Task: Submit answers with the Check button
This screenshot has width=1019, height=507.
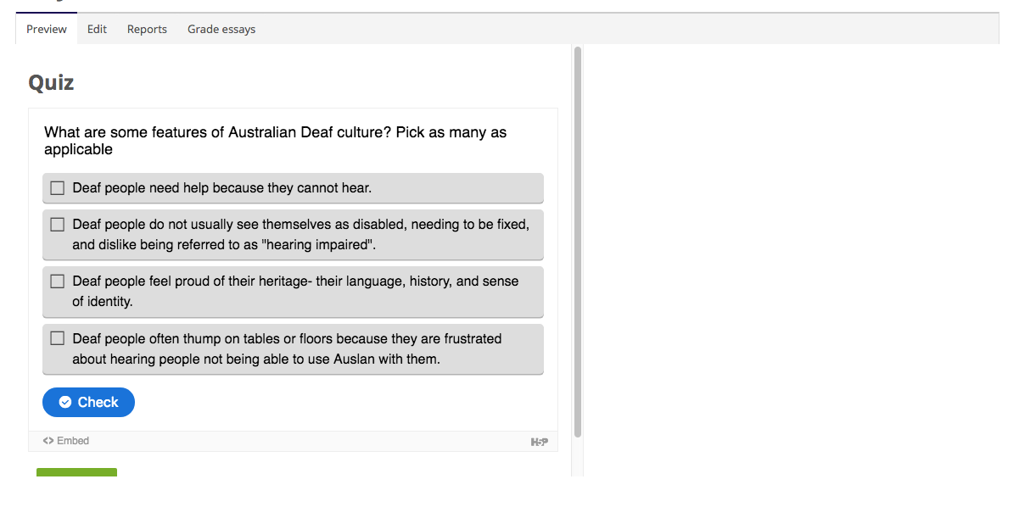Action: coord(88,403)
